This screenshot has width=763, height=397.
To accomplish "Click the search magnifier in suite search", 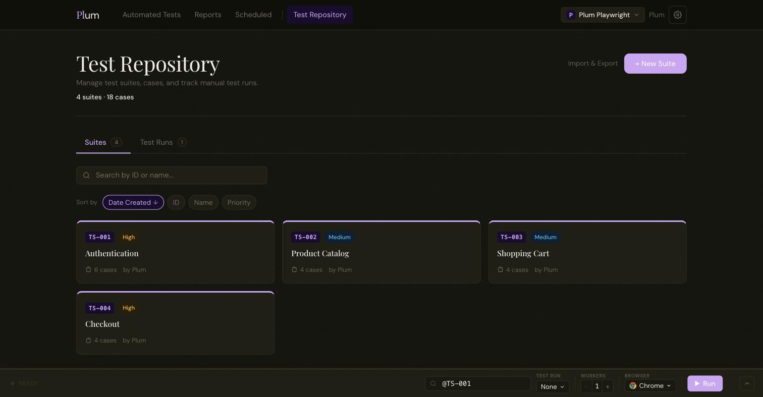I will click(86, 175).
